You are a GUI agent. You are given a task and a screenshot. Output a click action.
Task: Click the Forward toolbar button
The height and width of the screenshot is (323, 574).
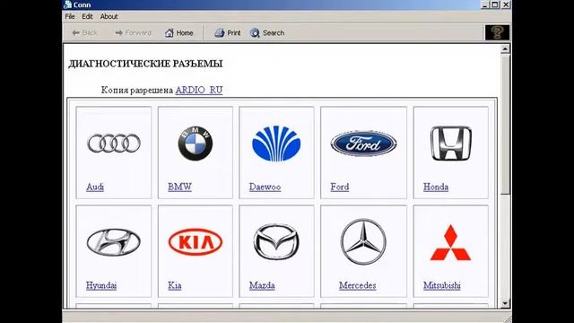(134, 33)
